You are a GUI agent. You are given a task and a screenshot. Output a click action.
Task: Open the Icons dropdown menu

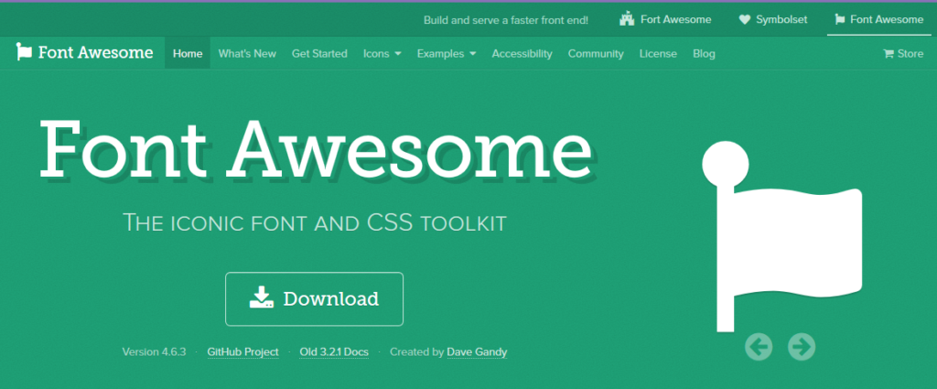[382, 54]
